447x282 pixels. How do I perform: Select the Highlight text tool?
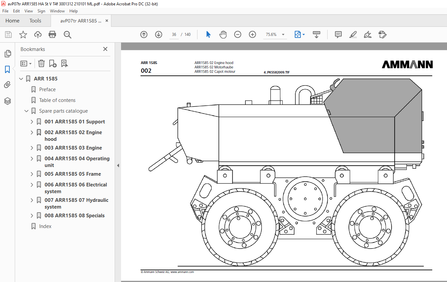click(353, 35)
